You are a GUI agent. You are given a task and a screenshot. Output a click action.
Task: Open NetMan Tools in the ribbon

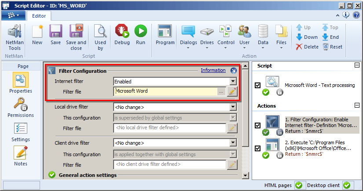coord(15,37)
